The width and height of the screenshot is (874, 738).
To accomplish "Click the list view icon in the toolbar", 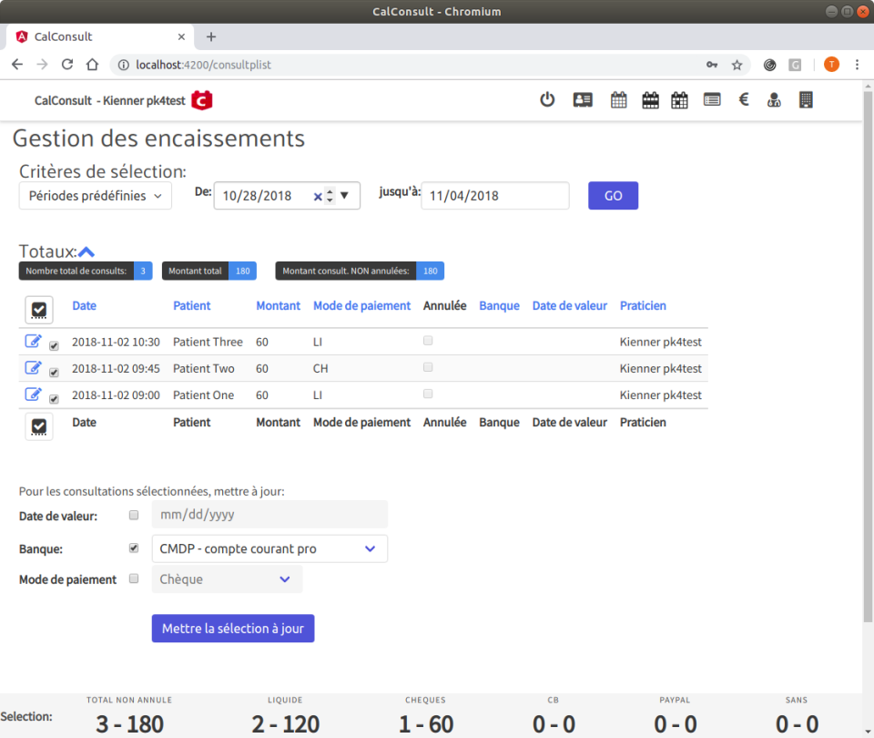I will click(x=711, y=99).
